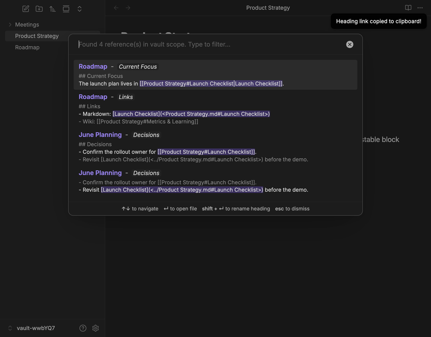This screenshot has width=431, height=337.
Task: Click the Metrics & Learning wiki line
Action: coord(138,122)
